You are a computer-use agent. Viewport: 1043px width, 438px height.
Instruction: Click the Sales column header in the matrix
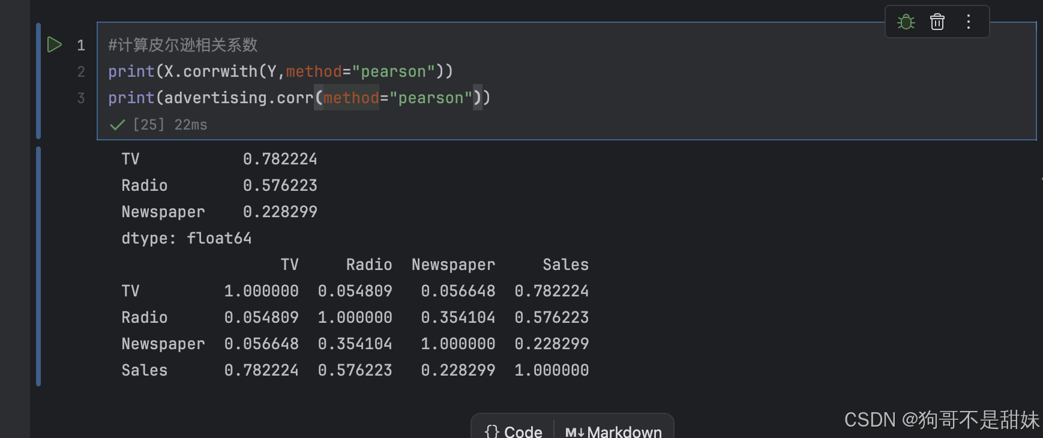pos(566,265)
